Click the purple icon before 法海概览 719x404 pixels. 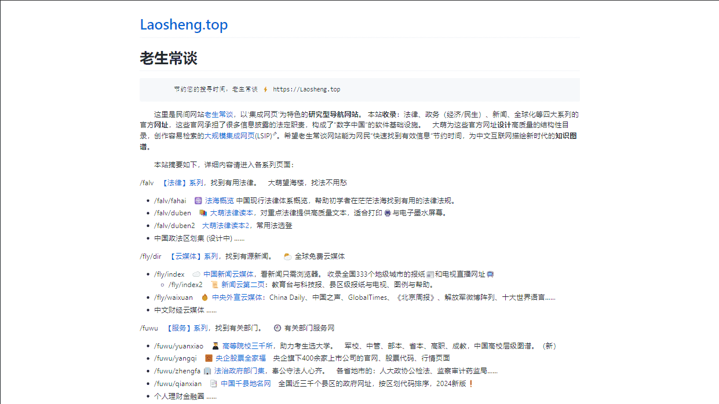pos(198,201)
